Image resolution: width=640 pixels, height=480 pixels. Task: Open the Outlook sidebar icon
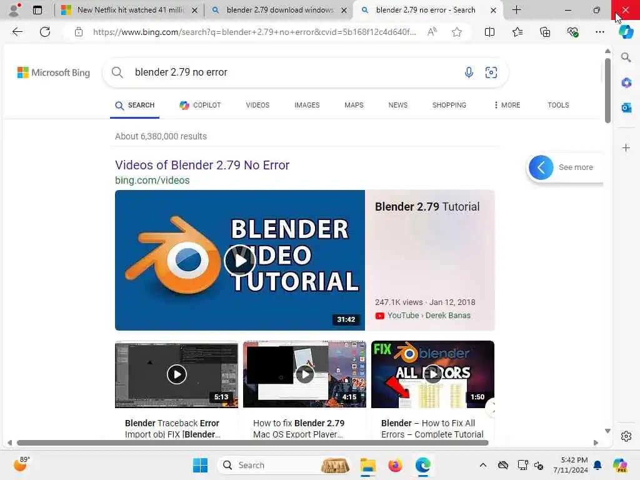click(626, 107)
